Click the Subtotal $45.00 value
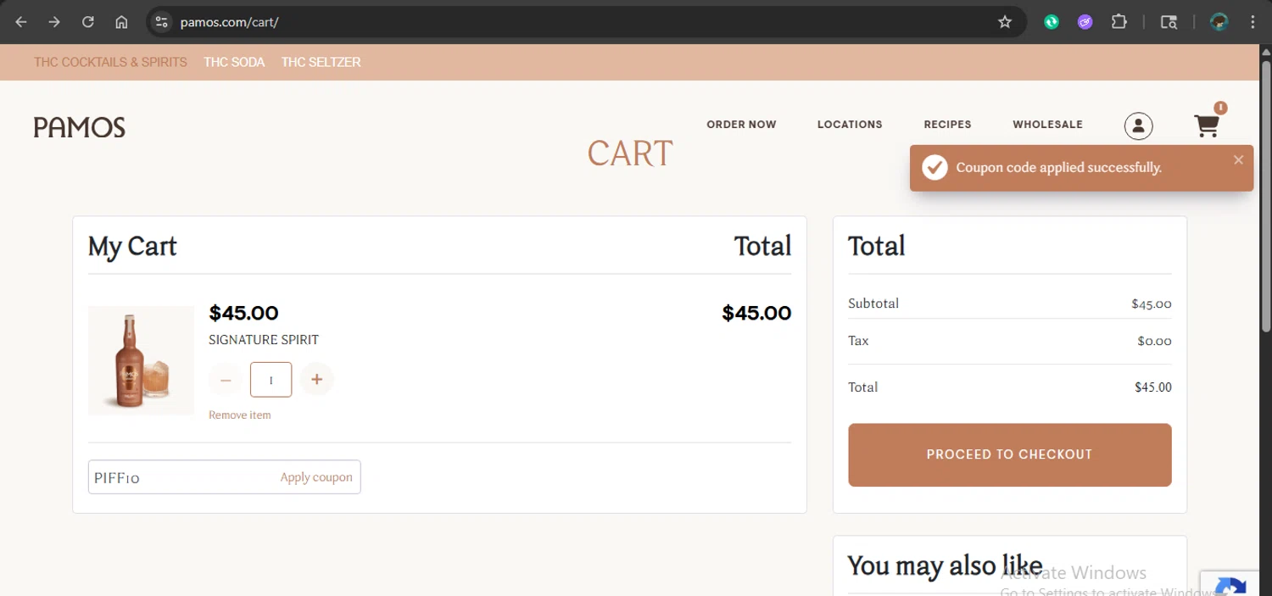 coord(1151,304)
